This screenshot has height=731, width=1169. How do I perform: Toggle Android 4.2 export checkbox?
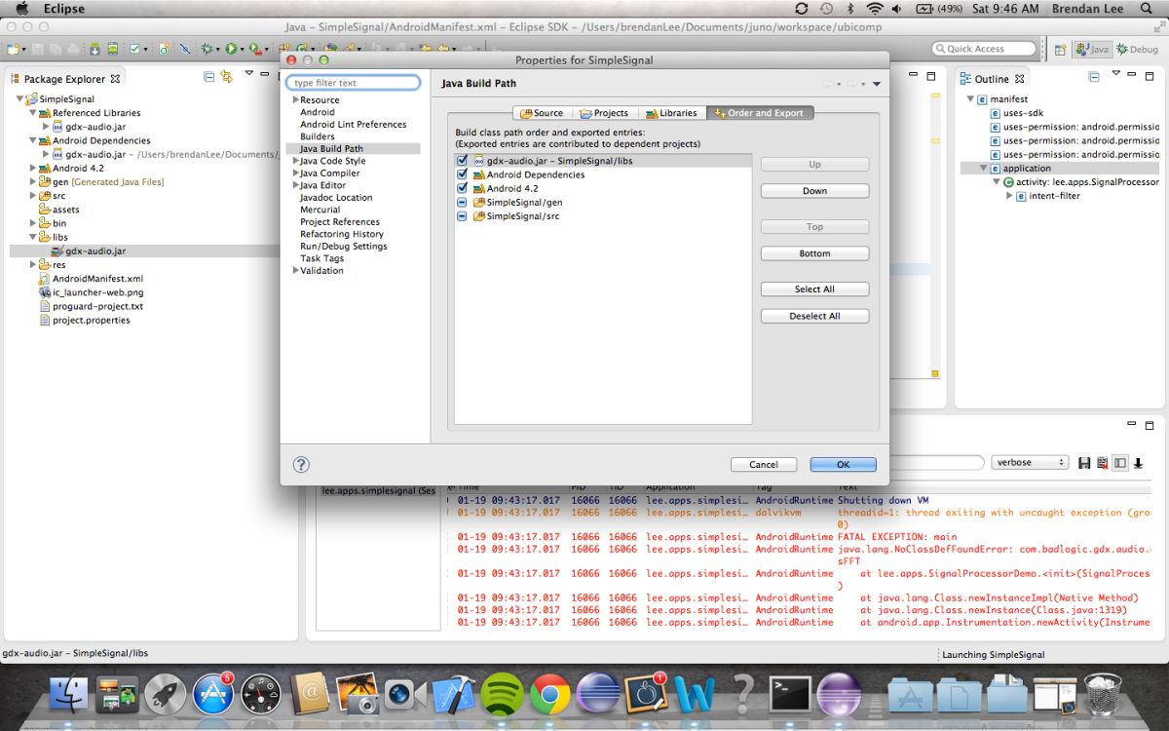pos(462,188)
